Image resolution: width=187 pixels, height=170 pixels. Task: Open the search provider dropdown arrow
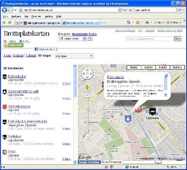tap(183, 10)
